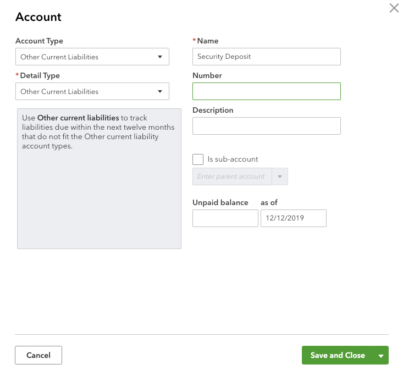Image resolution: width=403 pixels, height=381 pixels.
Task: Click the Save and Close button
Action: pyautogui.click(x=337, y=355)
